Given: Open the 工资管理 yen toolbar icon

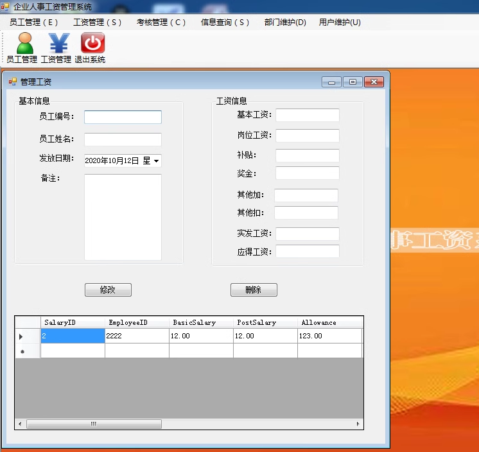Looking at the screenshot, I should 56,48.
